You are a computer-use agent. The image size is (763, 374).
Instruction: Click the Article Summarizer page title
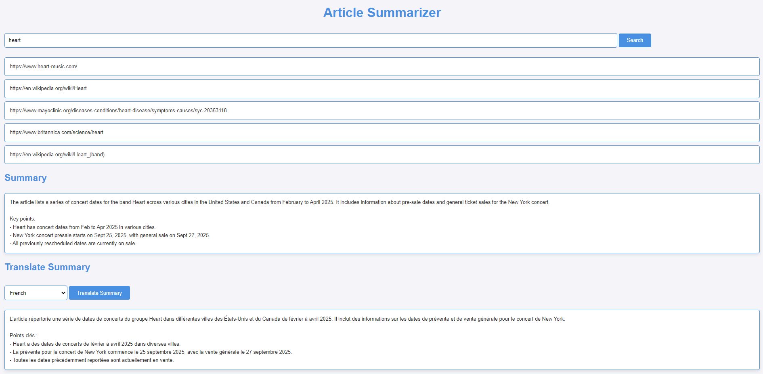[x=382, y=13]
